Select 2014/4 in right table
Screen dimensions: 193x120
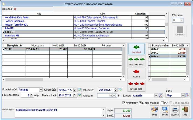(168, 56)
